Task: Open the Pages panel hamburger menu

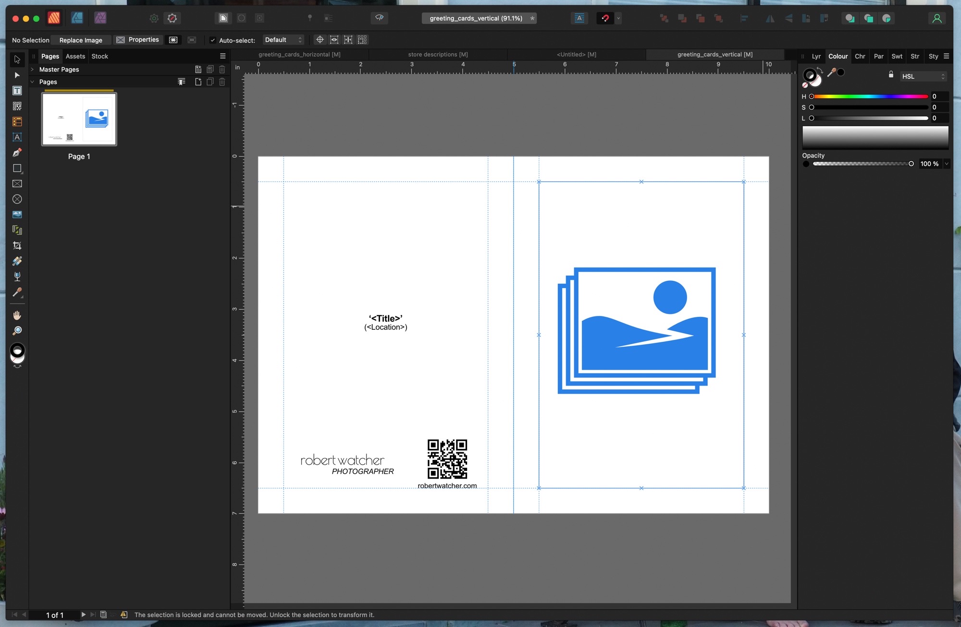Action: click(222, 56)
